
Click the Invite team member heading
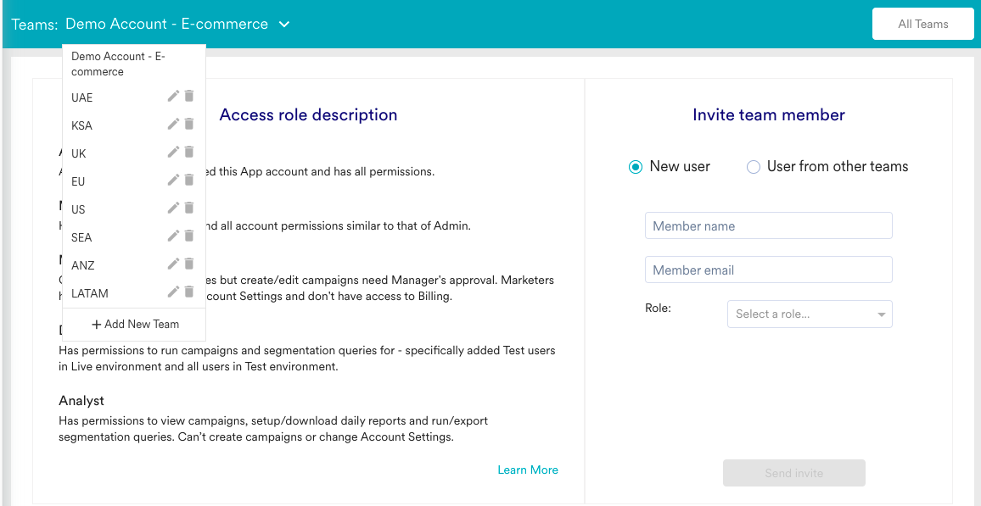pyautogui.click(x=769, y=115)
